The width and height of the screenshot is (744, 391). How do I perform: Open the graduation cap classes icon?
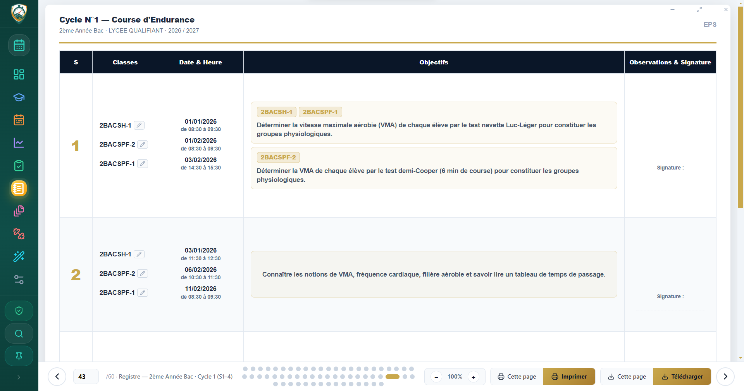19,97
